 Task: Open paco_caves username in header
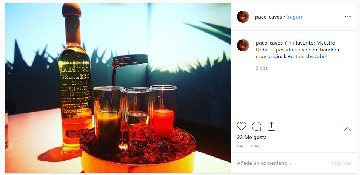[x=268, y=17]
